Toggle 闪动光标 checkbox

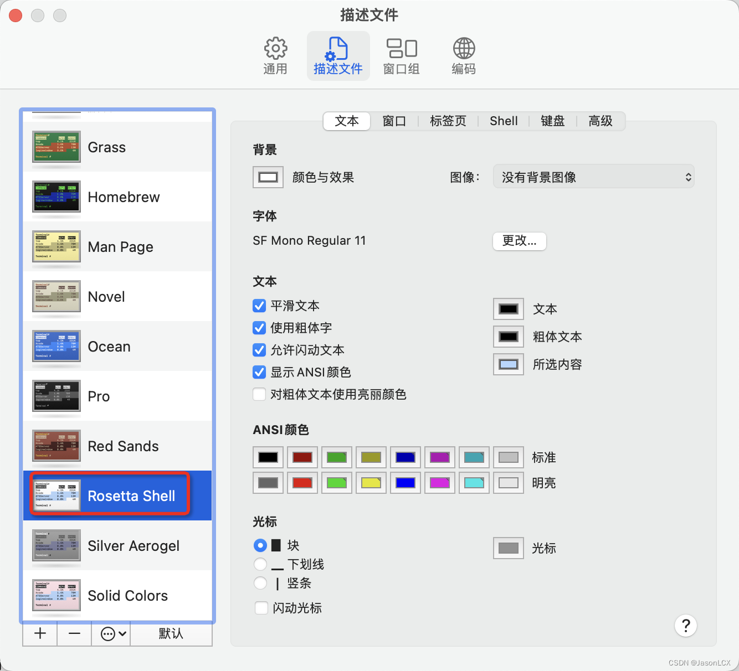261,607
